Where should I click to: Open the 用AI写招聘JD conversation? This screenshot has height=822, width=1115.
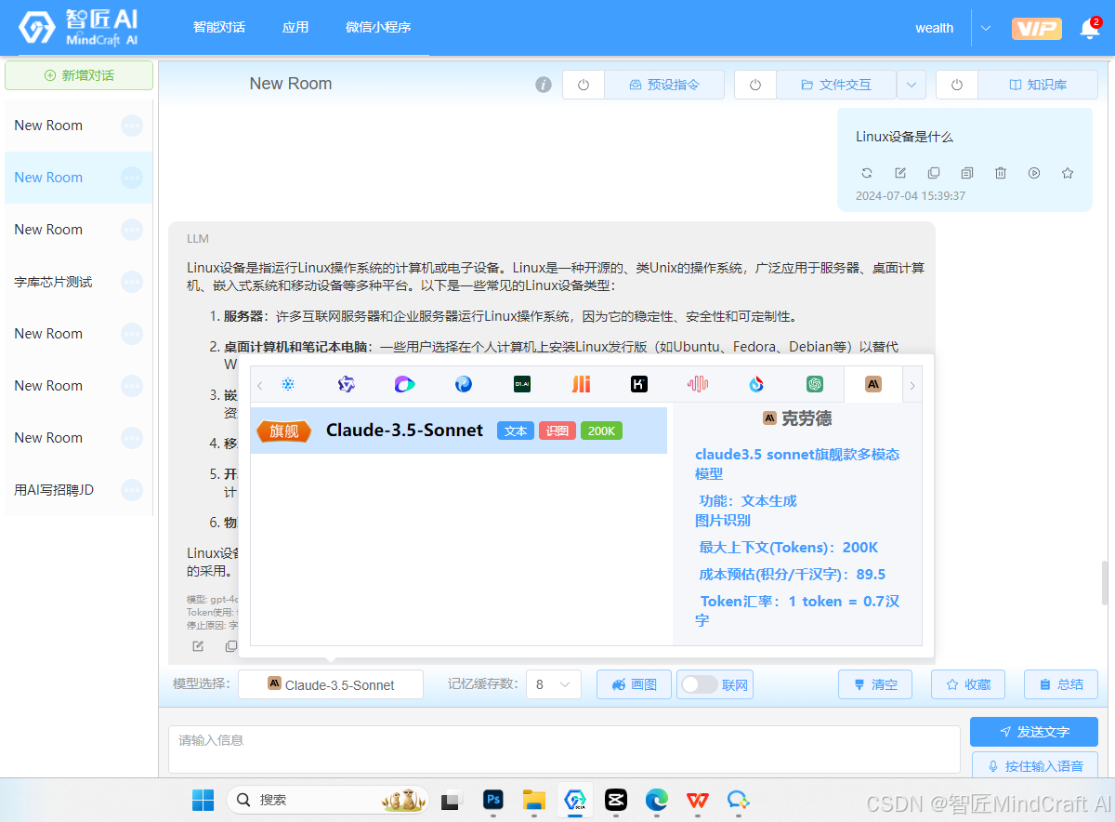(54, 489)
